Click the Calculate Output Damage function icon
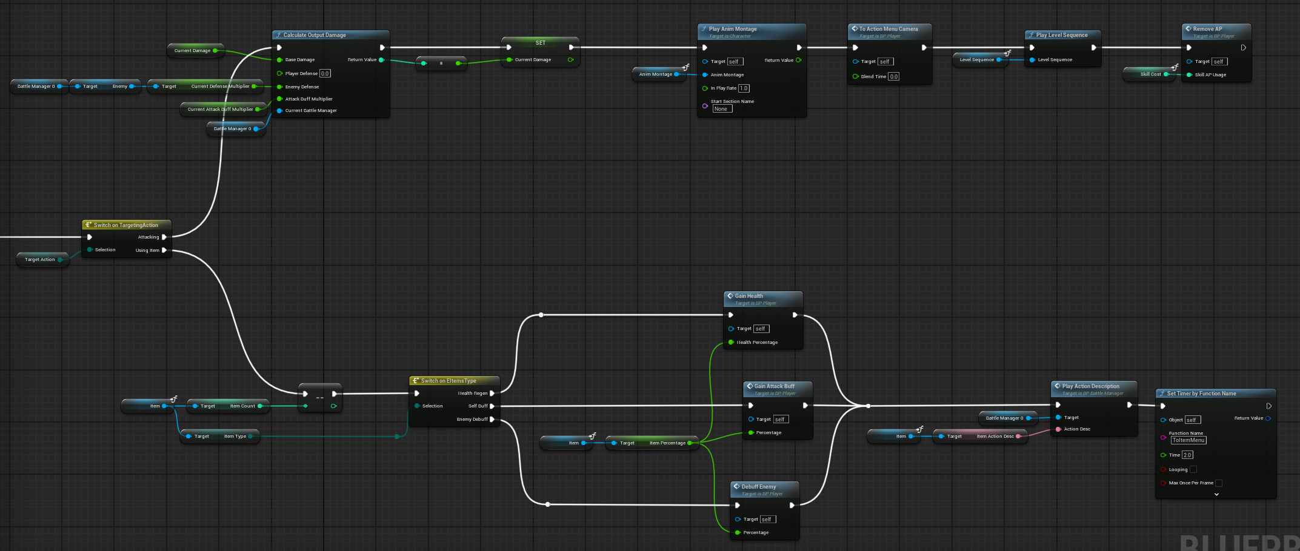Image resolution: width=1300 pixels, height=551 pixels. point(278,35)
